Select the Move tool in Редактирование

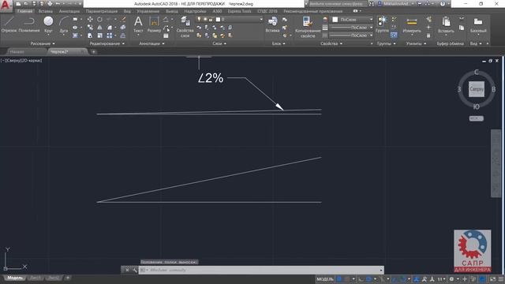(90, 19)
